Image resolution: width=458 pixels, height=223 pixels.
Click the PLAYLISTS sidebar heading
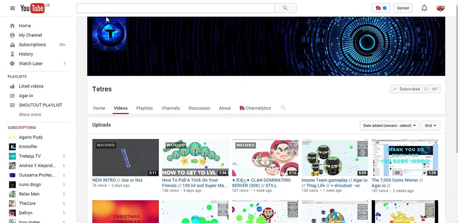(x=17, y=77)
